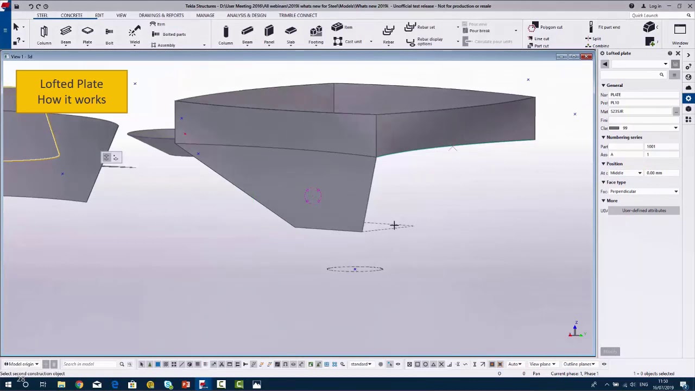Click the Windows Start button

(x=8, y=385)
